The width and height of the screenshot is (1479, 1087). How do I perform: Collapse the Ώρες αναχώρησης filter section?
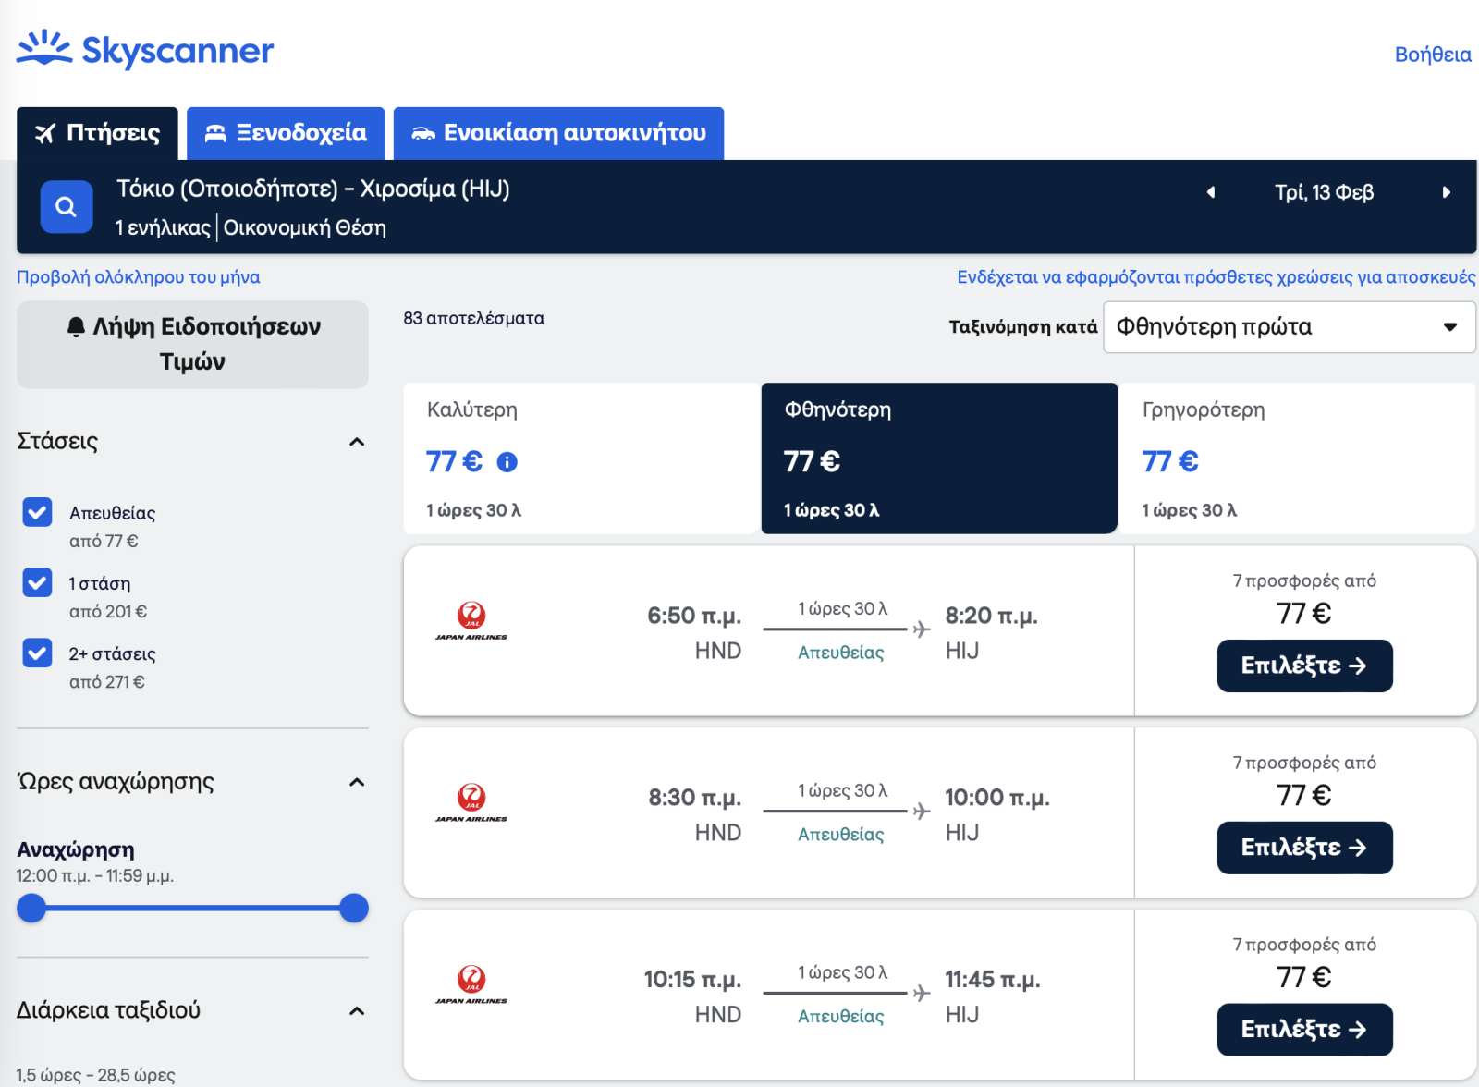pyautogui.click(x=357, y=782)
